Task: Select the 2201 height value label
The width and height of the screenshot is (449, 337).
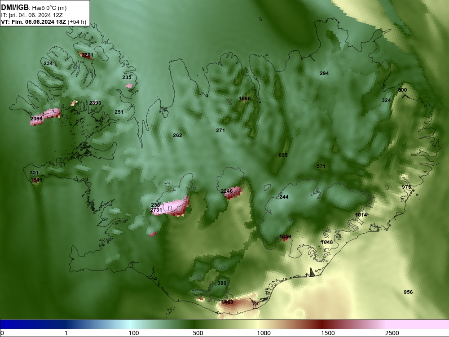Action: tap(88, 55)
